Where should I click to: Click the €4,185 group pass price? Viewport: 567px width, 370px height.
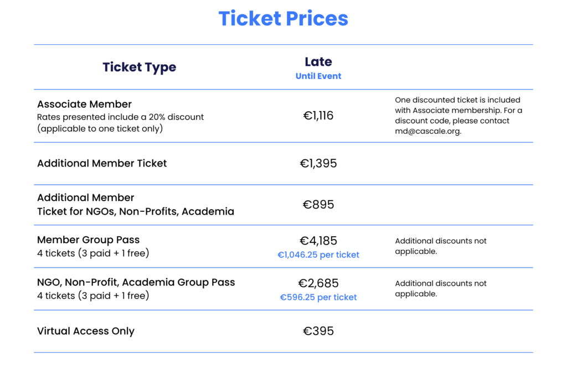click(x=318, y=241)
